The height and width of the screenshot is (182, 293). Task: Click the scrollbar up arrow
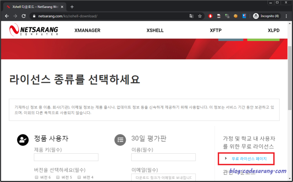coord(290,23)
